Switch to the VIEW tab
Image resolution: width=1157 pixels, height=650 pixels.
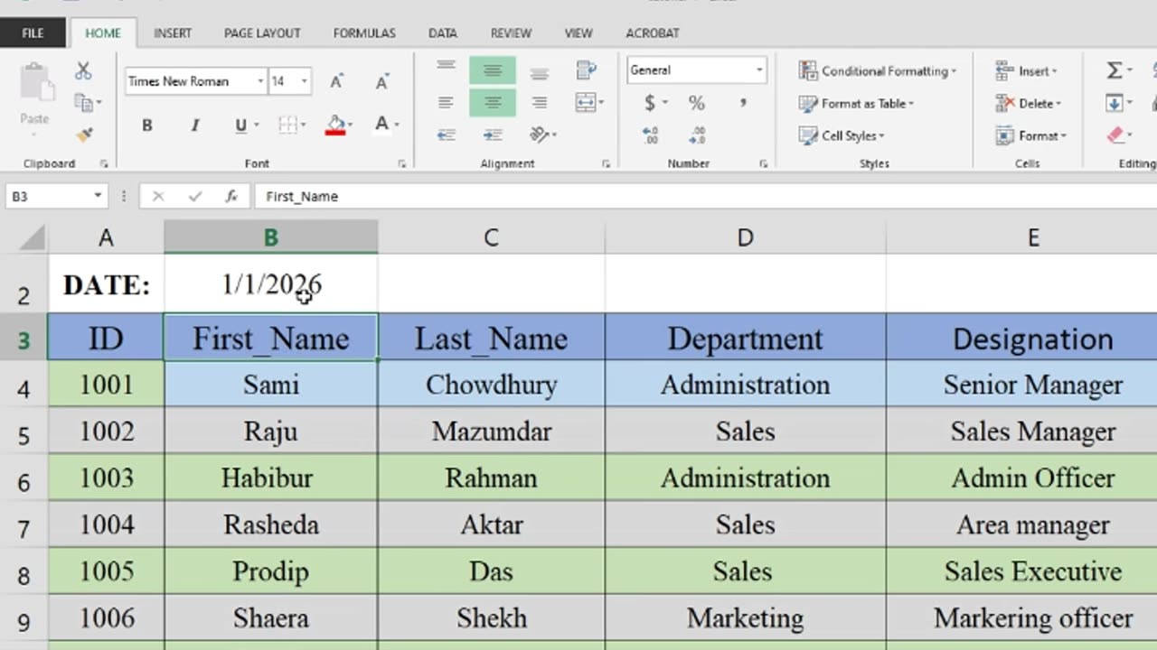pyautogui.click(x=578, y=32)
